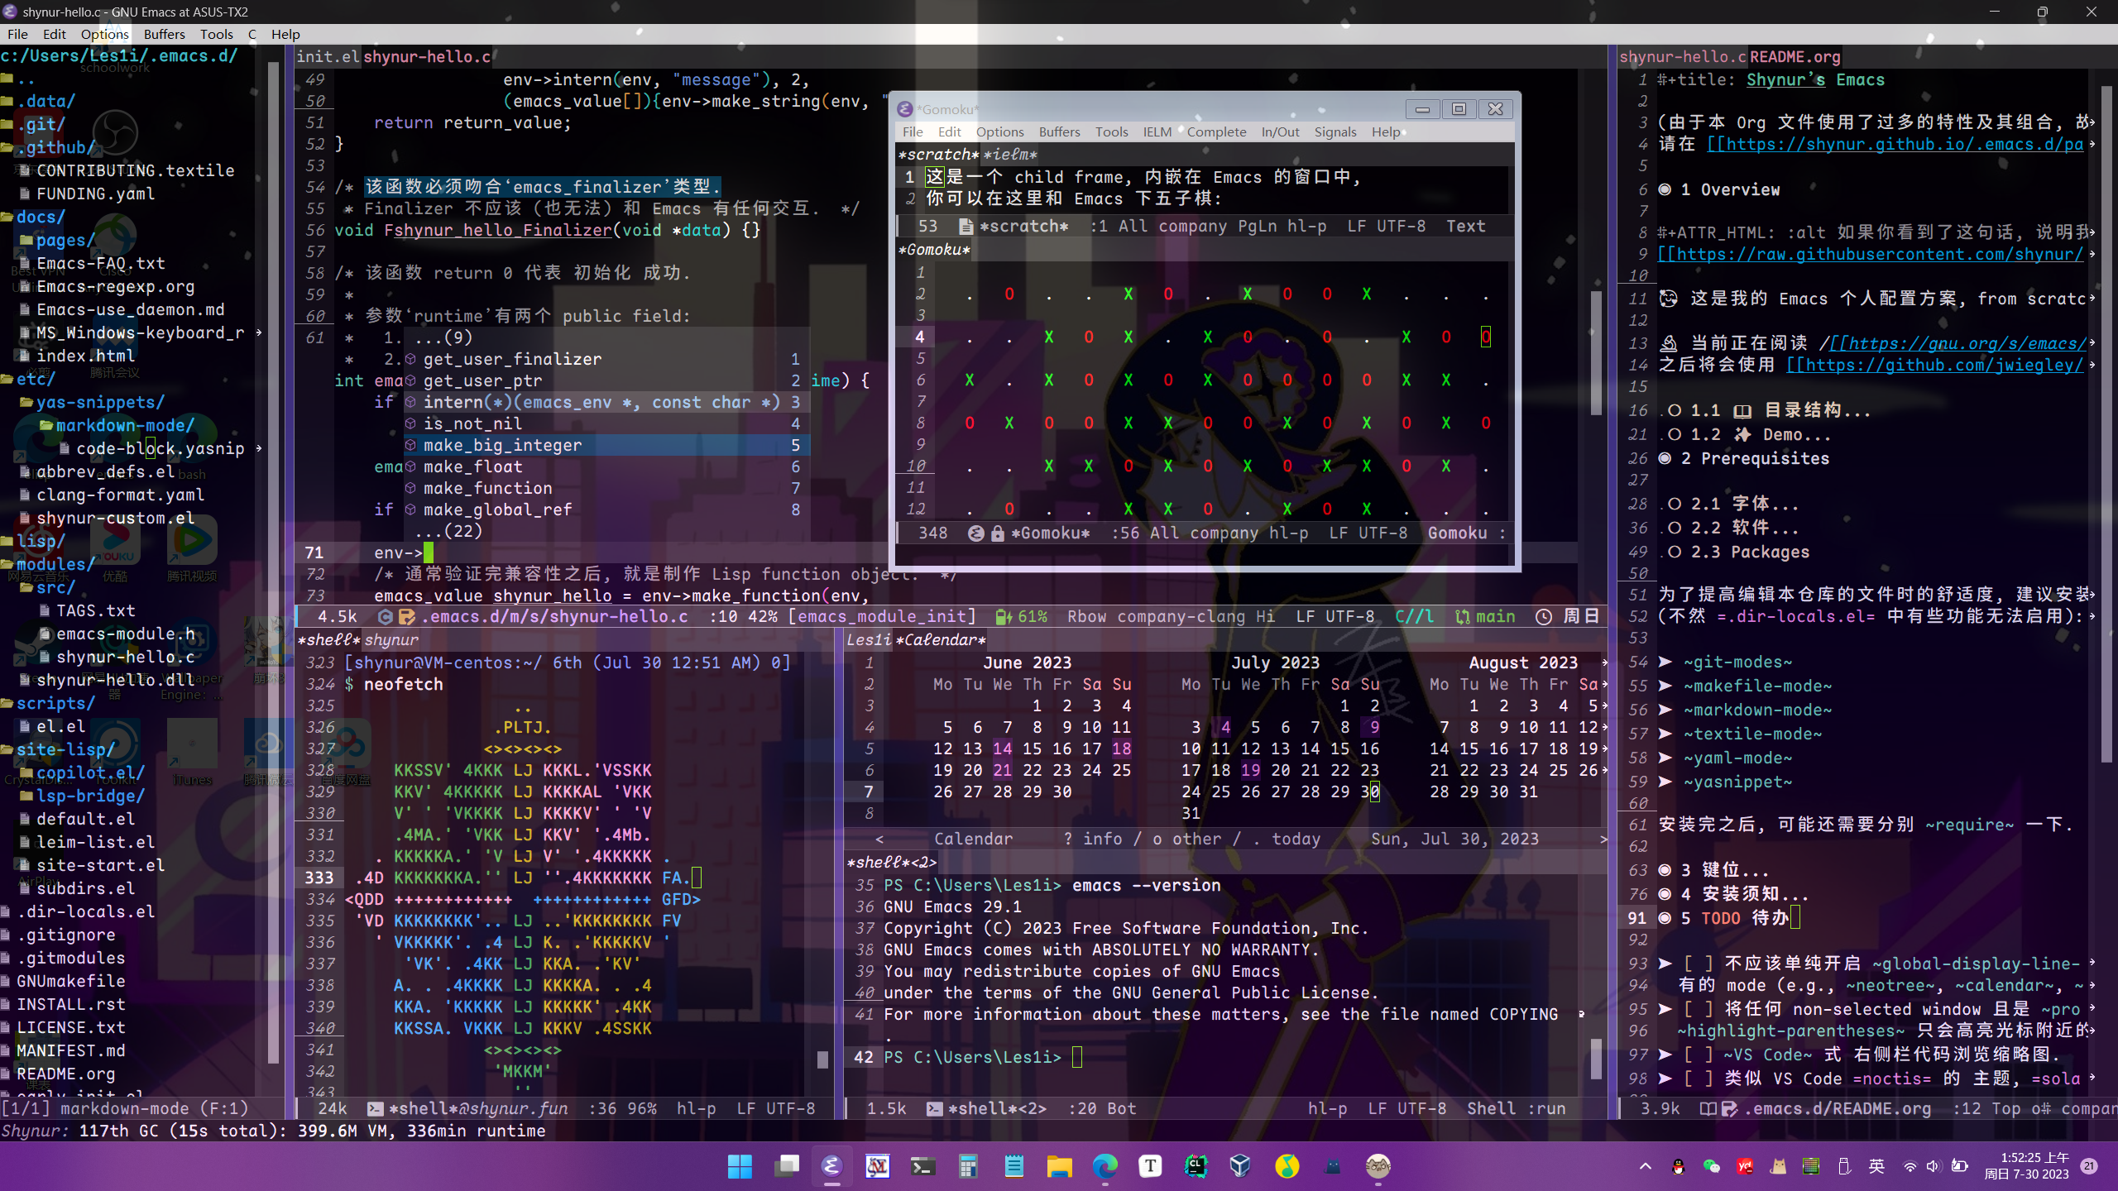The height and width of the screenshot is (1191, 2118).
Task: Click the Emacs icon in the Gomoku mode line
Action: 976,533
